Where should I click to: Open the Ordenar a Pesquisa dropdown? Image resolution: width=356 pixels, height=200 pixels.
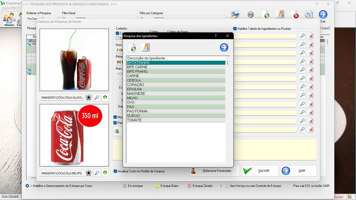pos(42,19)
